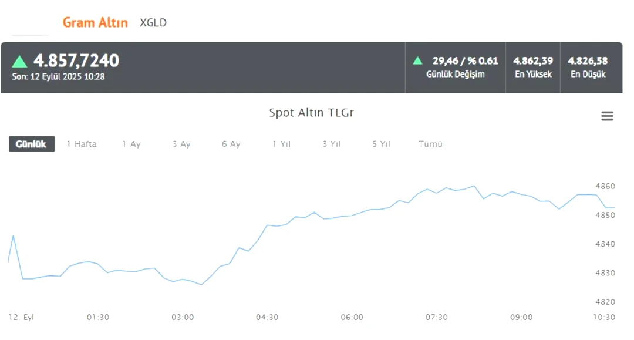Click the Gram Altın title link
This screenshot has width=634, height=340.
[x=95, y=22]
